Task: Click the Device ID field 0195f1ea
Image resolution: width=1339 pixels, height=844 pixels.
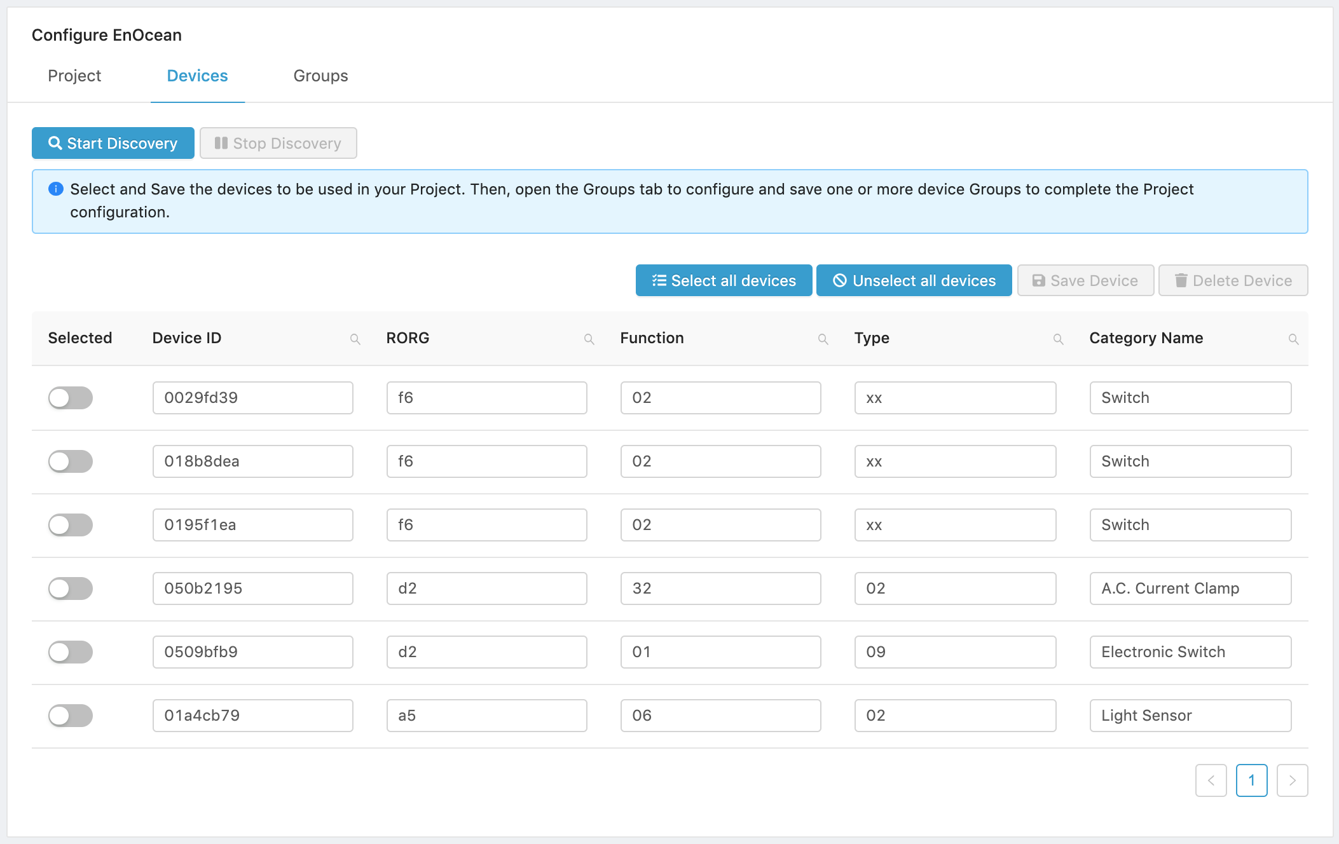Action: click(253, 525)
